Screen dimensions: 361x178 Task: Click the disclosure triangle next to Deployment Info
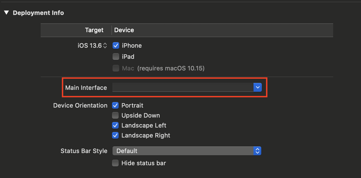pyautogui.click(x=6, y=12)
